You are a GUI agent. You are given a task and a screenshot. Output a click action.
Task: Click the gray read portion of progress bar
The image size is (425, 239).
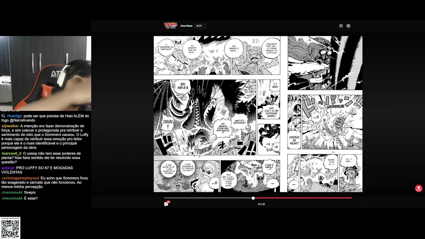point(208,198)
